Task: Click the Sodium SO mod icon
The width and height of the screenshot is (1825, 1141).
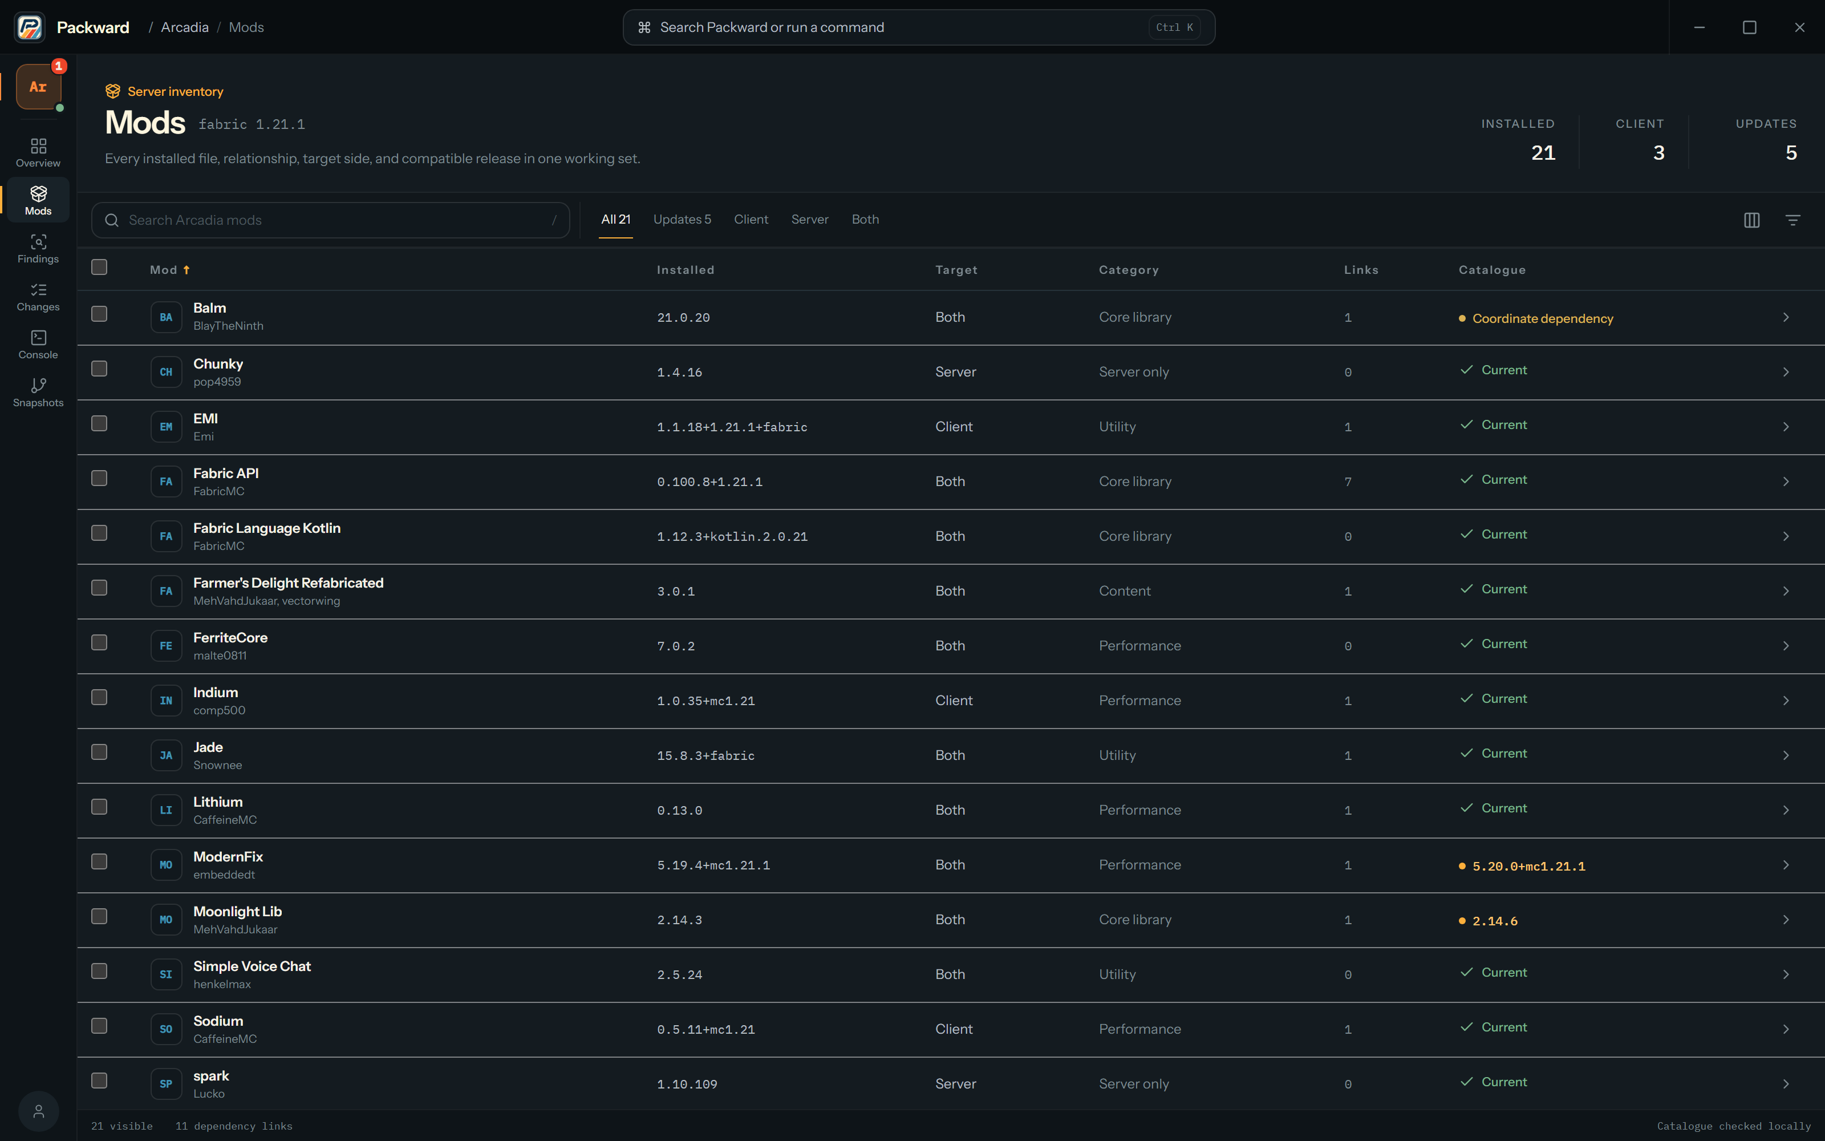Action: tap(166, 1029)
